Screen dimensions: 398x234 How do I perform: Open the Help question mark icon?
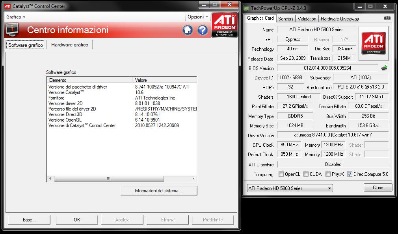(x=203, y=30)
